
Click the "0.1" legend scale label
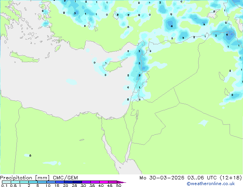click(4, 185)
